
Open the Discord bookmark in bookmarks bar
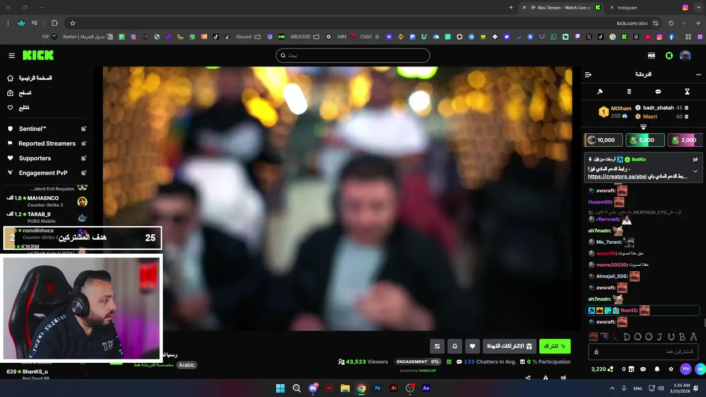point(248,37)
